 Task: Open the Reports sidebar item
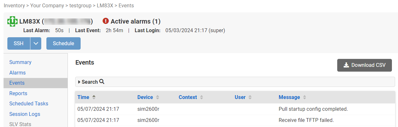click(x=18, y=93)
